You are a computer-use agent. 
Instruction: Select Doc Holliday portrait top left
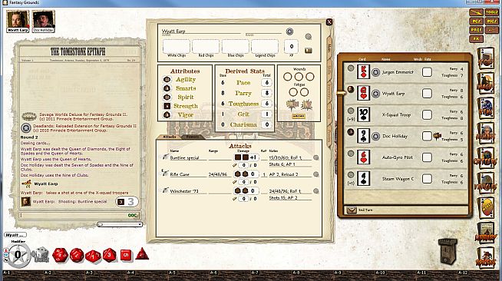coord(43,21)
